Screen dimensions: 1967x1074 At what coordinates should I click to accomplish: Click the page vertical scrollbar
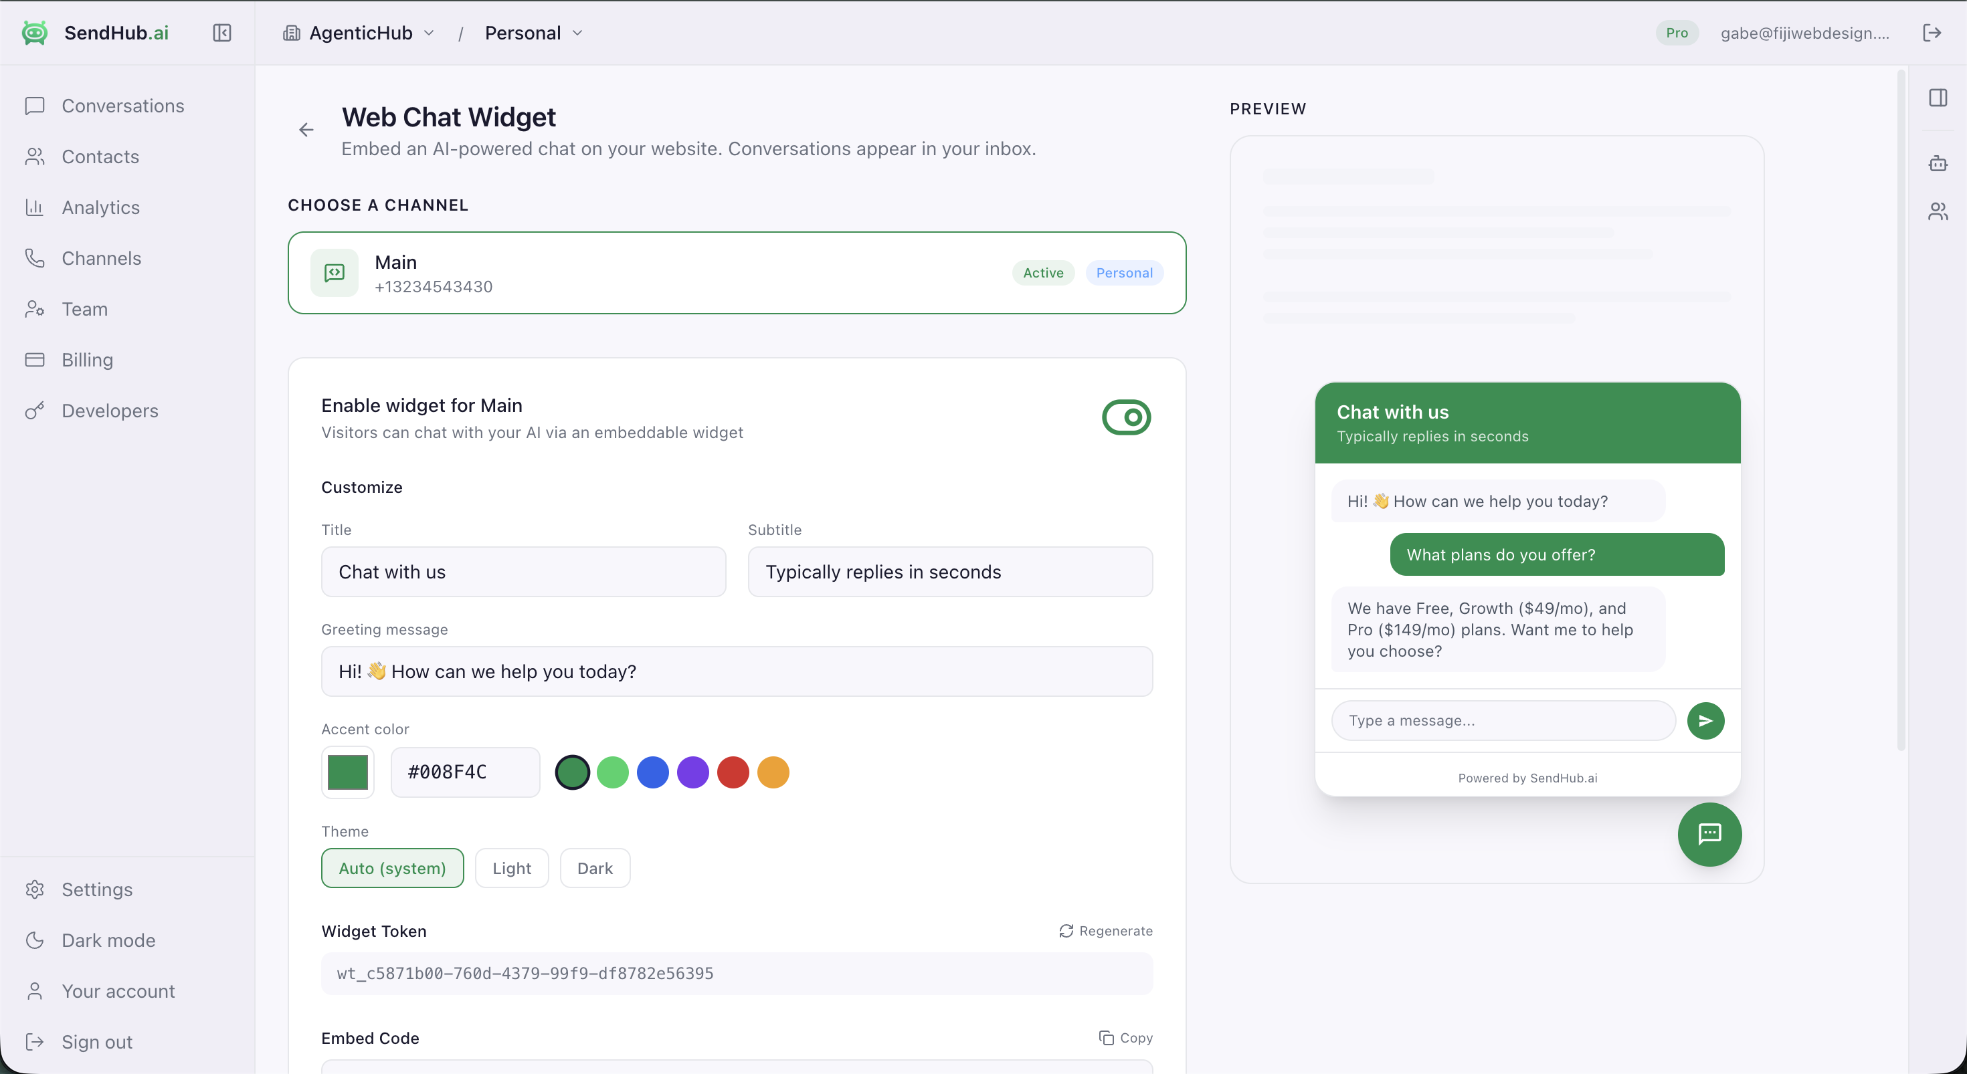pos(1901,410)
